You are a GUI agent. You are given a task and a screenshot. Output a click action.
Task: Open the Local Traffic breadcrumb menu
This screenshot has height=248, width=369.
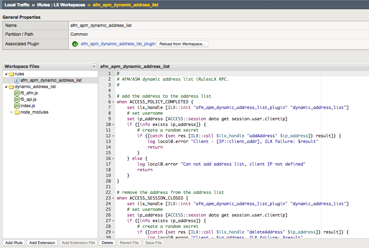pos(17,5)
